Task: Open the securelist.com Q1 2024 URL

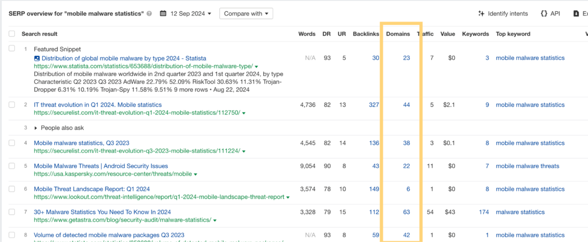Action: point(137,112)
